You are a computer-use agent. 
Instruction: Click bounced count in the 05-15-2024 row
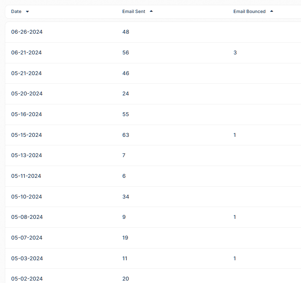click(235, 135)
